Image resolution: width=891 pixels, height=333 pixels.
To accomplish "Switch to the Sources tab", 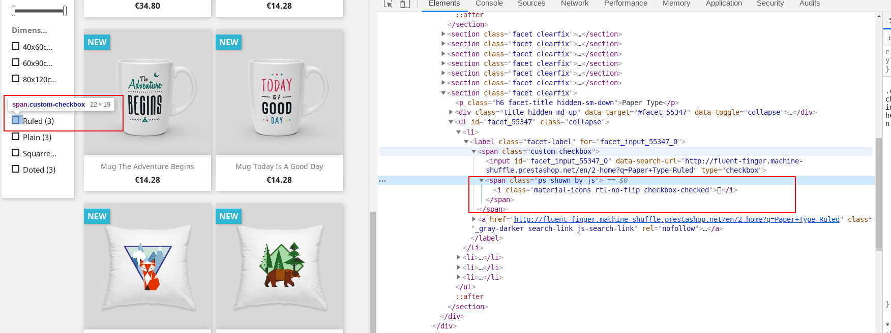I will point(531,4).
